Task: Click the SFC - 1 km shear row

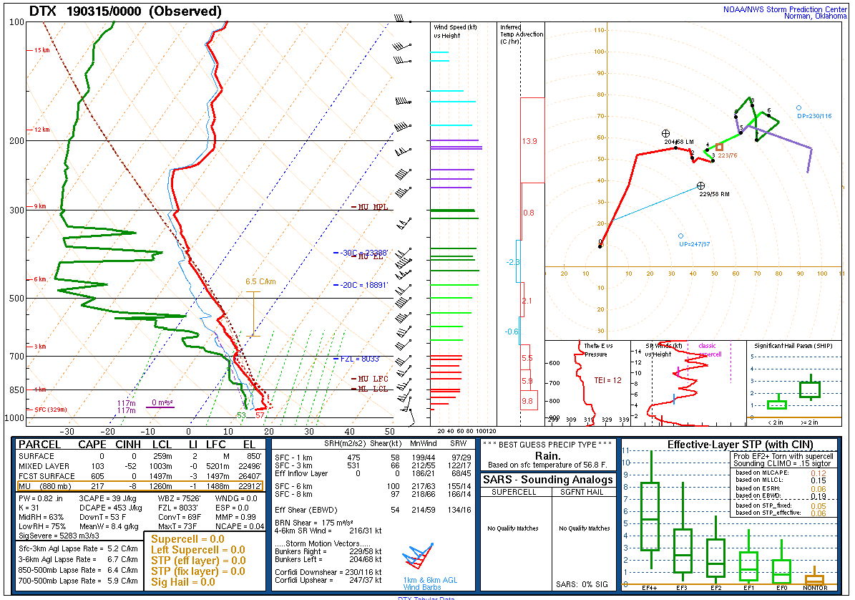Action: click(x=373, y=458)
